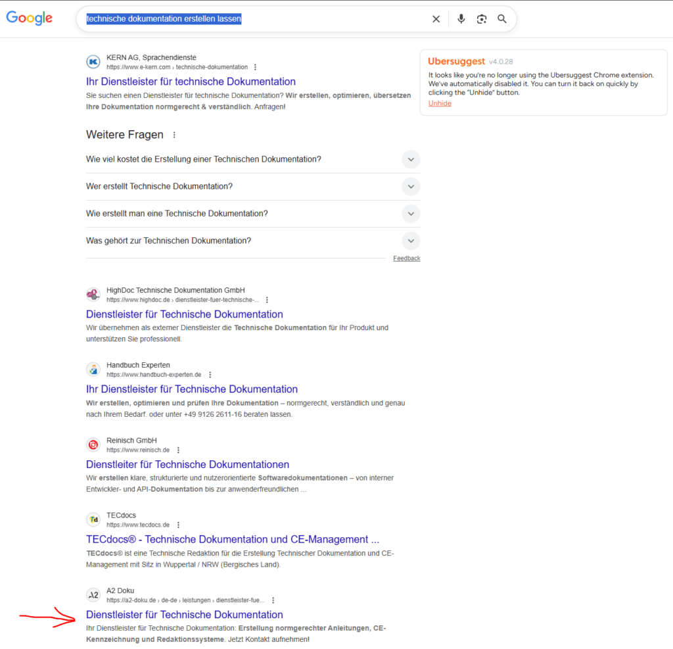The image size is (673, 649).
Task: Click Unhide link in Ubersuggest panel
Action: [x=440, y=103]
